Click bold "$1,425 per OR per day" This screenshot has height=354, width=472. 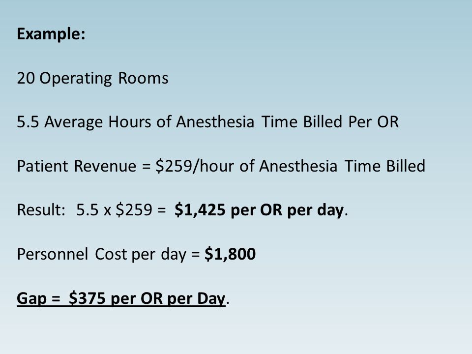(259, 210)
